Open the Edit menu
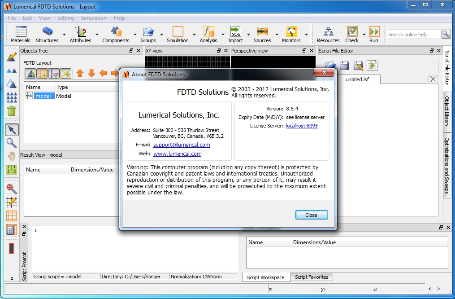The image size is (455, 299). tap(27, 18)
